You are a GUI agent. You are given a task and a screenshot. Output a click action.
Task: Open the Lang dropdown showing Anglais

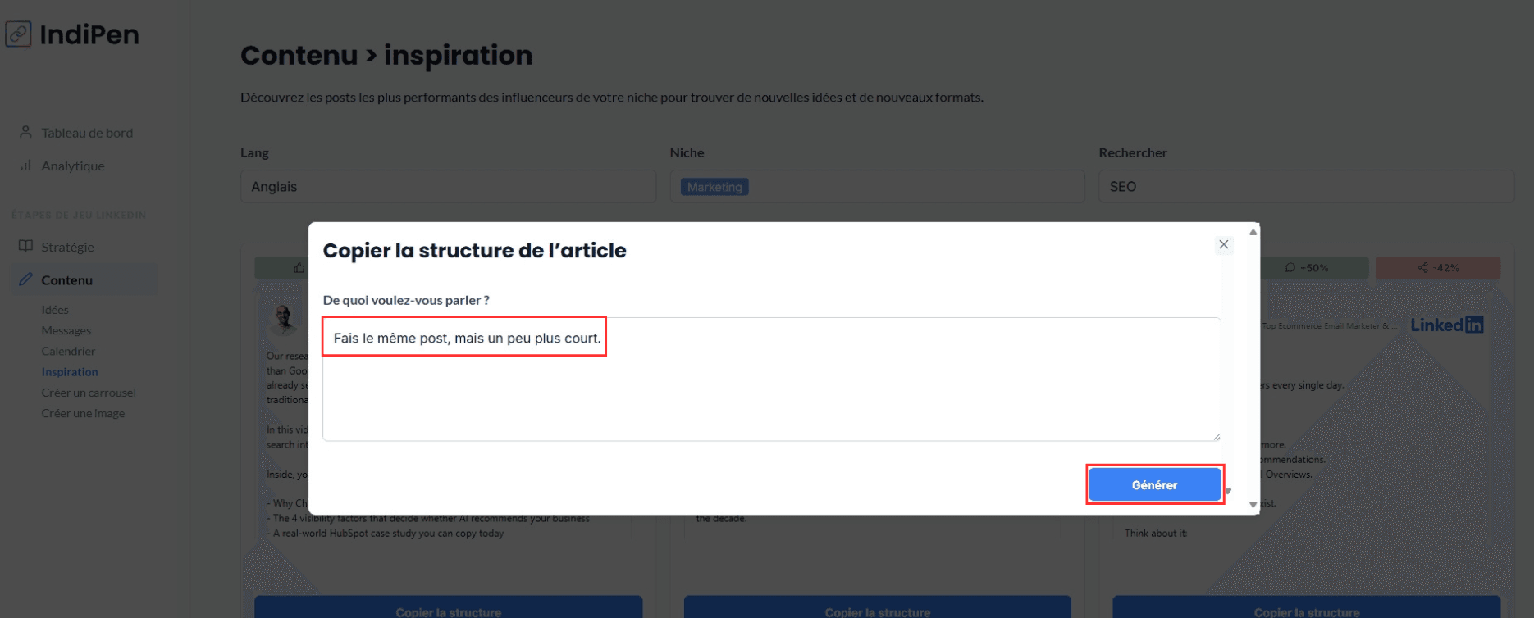tap(448, 187)
